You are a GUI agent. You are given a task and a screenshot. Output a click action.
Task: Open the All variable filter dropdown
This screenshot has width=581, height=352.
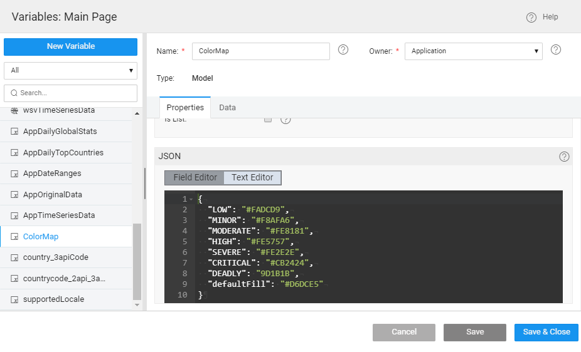point(70,70)
